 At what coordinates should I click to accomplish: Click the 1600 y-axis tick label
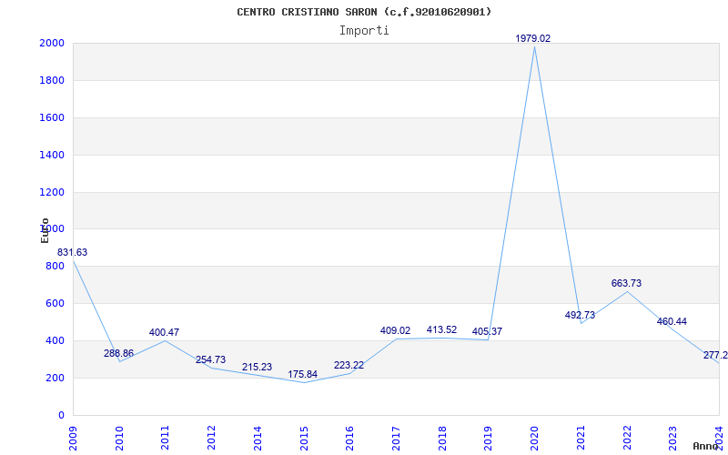point(52,117)
